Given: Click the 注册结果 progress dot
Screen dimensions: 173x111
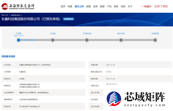Looking at the screenshot, I should point(155,40).
